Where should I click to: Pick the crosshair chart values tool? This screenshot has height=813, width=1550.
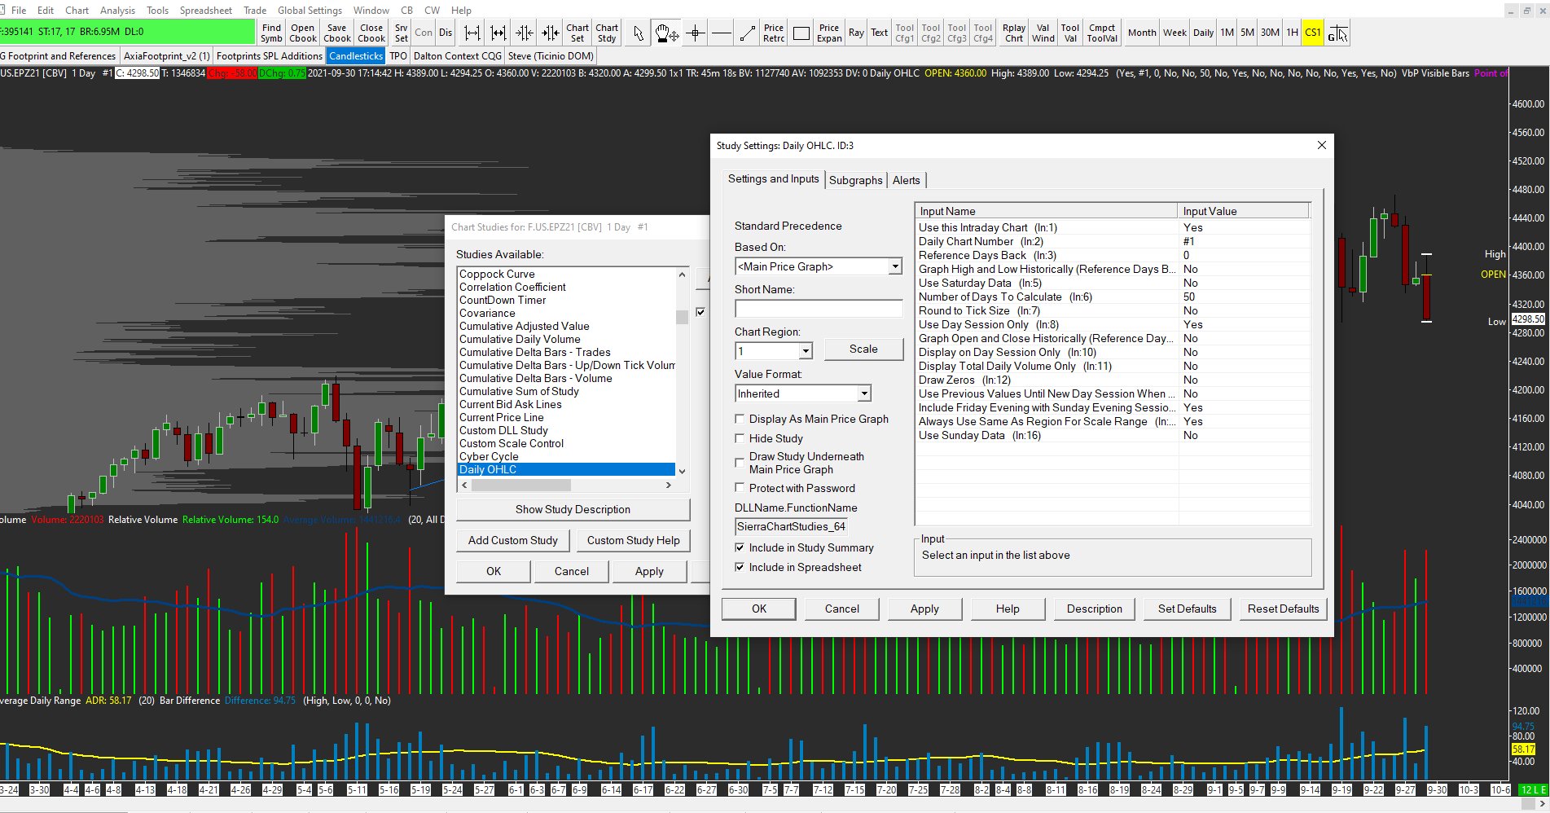pos(695,33)
